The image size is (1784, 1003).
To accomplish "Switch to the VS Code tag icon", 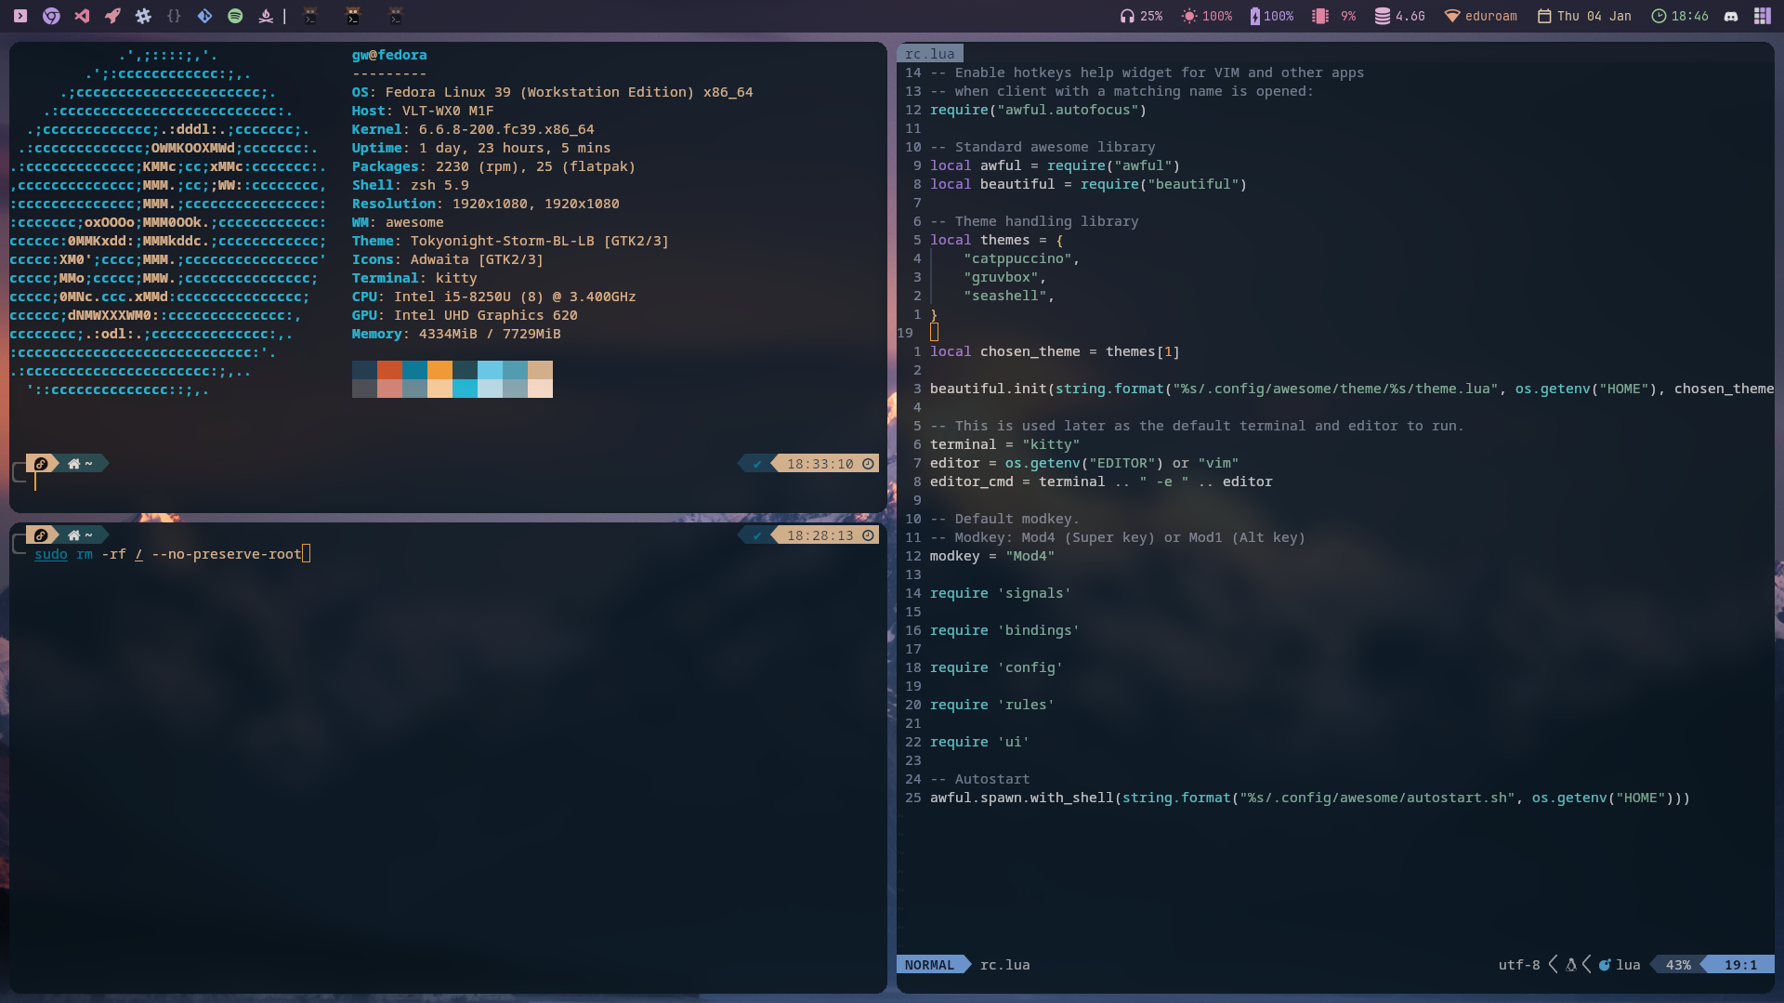I will tap(82, 16).
